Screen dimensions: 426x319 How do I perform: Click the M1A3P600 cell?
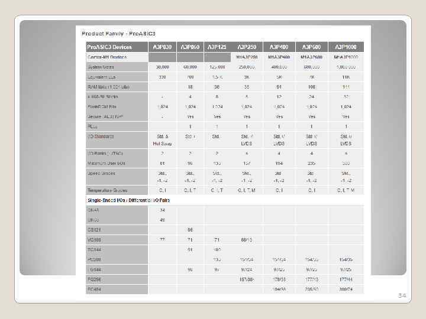tap(312, 57)
